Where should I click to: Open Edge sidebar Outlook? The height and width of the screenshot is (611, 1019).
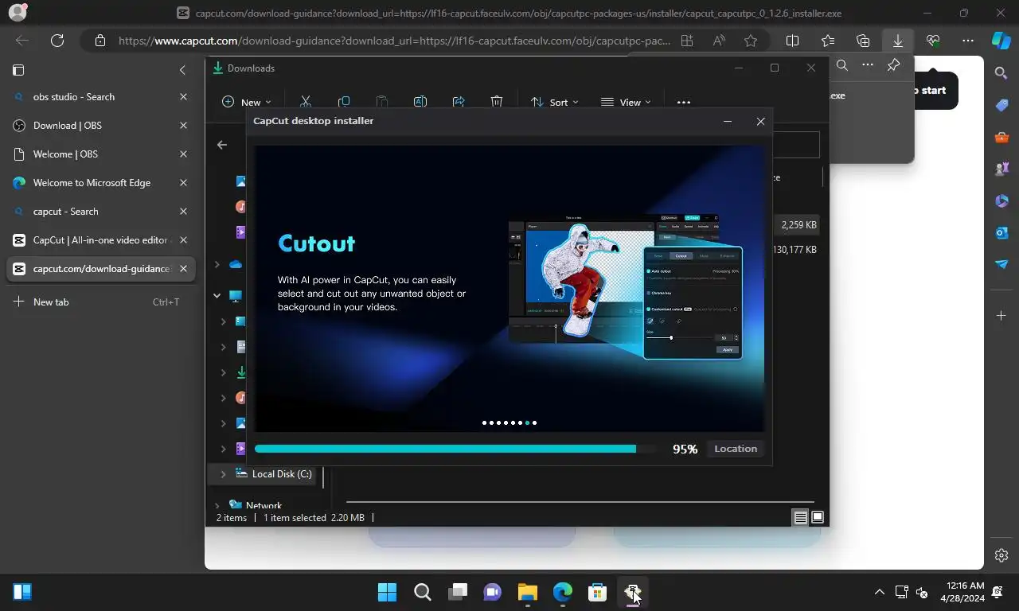pos(1001,232)
